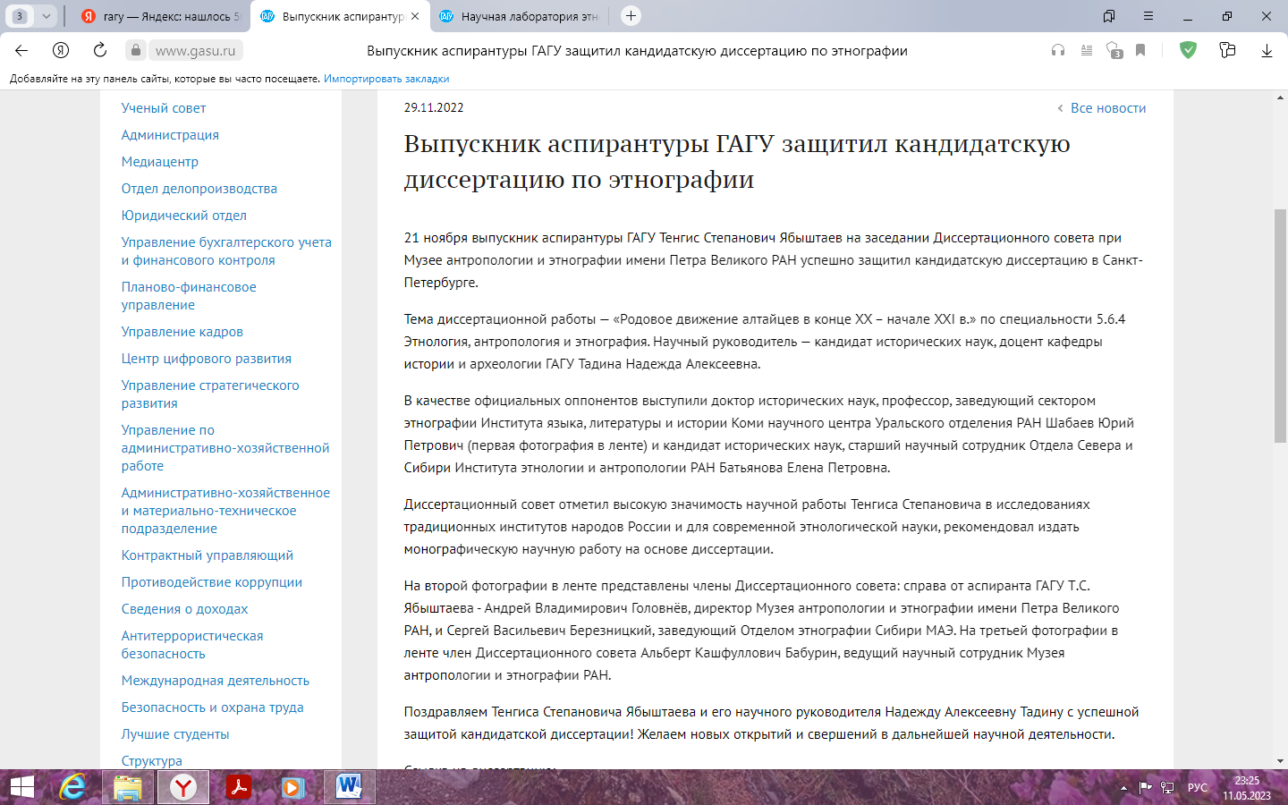
Task: Bookmark this page with the bookmark icon
Action: (1140, 51)
